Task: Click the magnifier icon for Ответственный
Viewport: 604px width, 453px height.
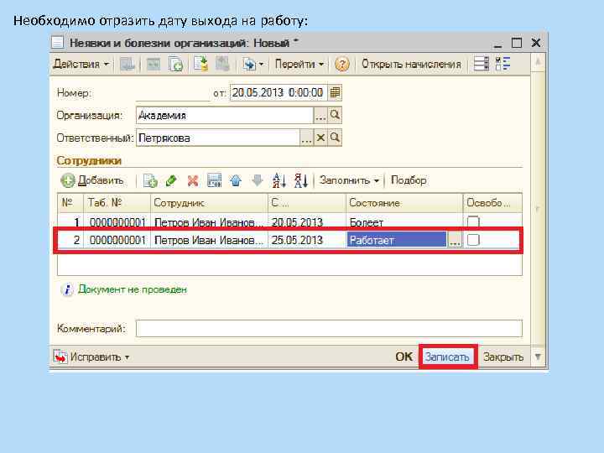Action: point(335,138)
